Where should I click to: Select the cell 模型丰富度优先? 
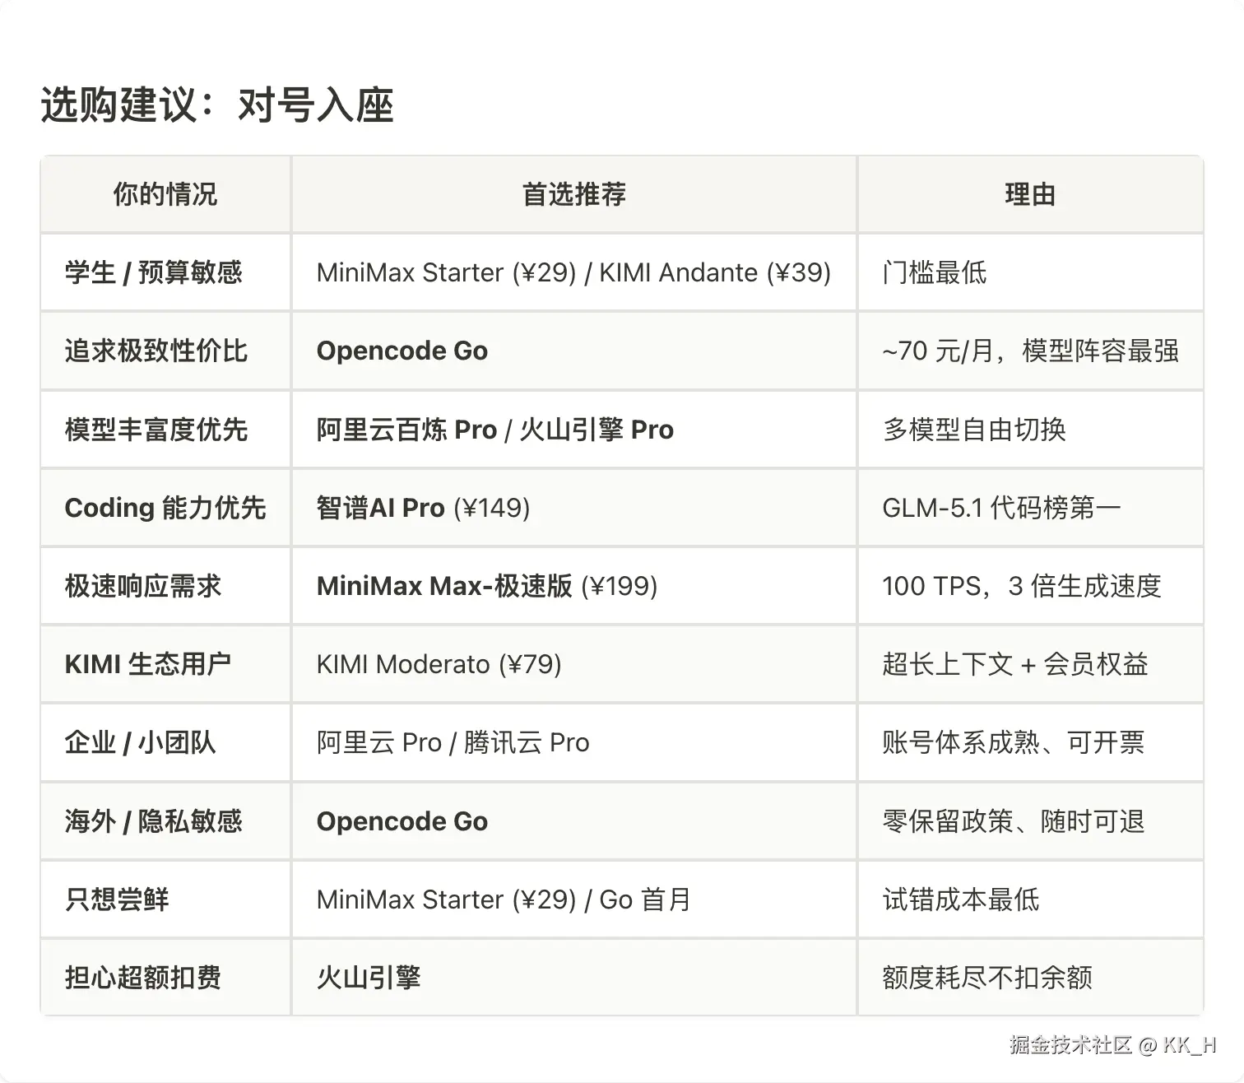[x=165, y=430]
